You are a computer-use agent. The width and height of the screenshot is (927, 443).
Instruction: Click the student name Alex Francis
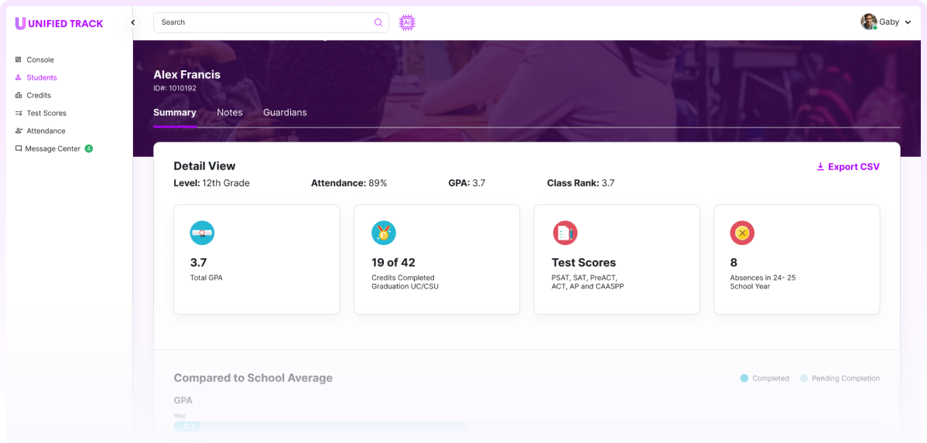[186, 75]
